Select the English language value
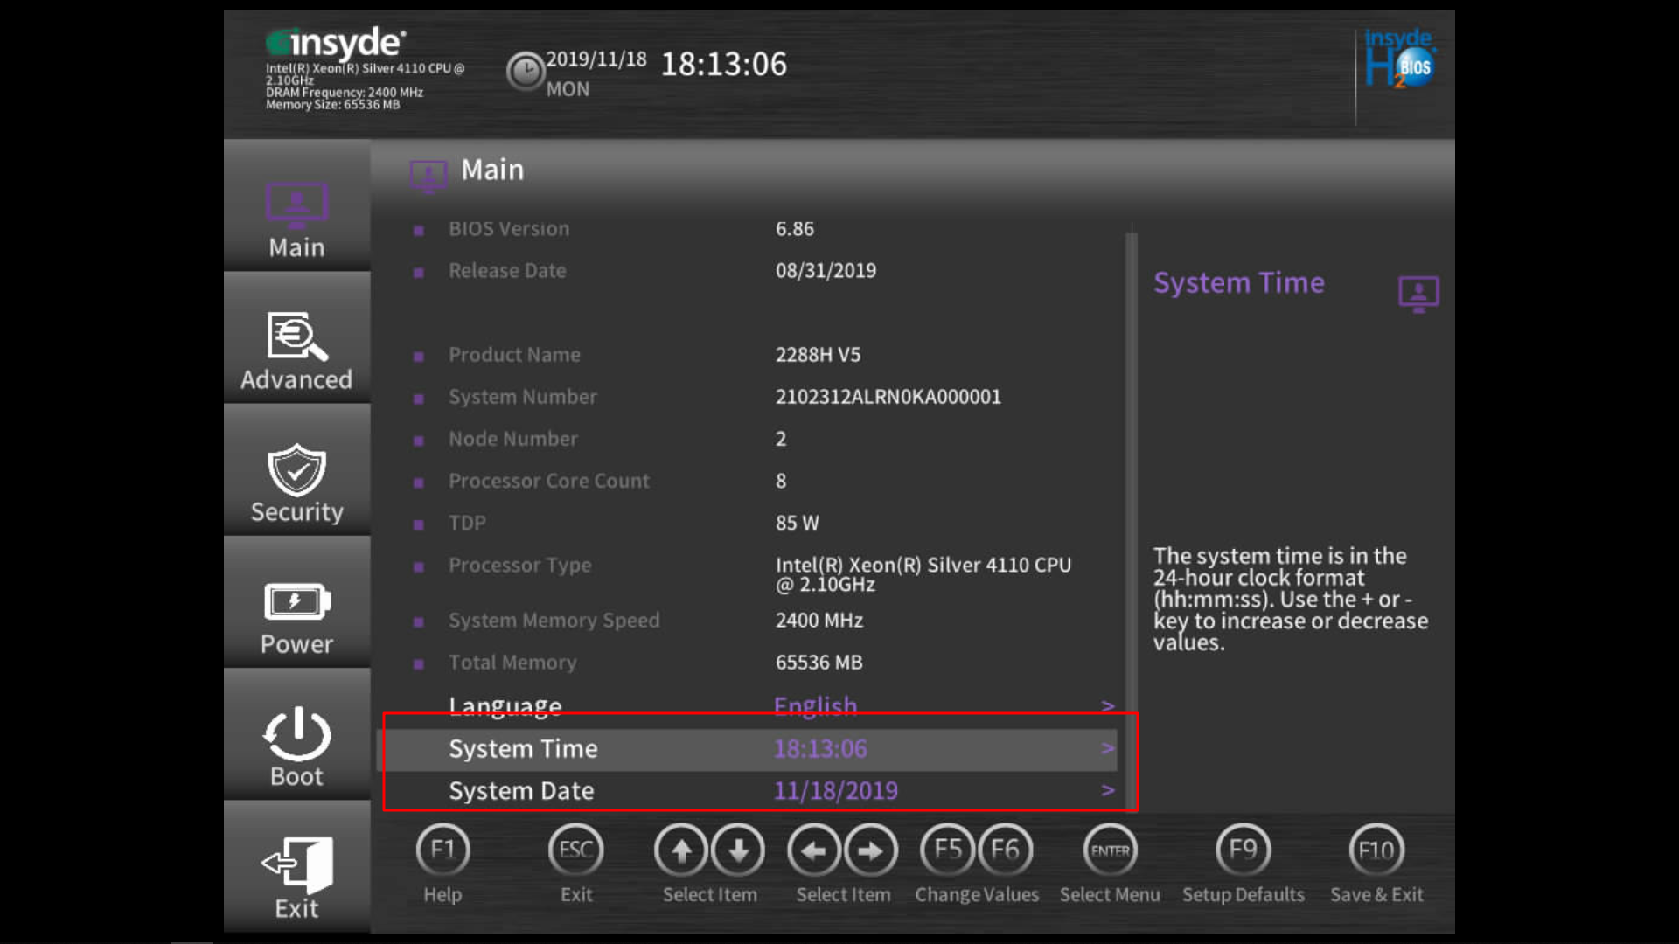The image size is (1679, 944). point(815,705)
